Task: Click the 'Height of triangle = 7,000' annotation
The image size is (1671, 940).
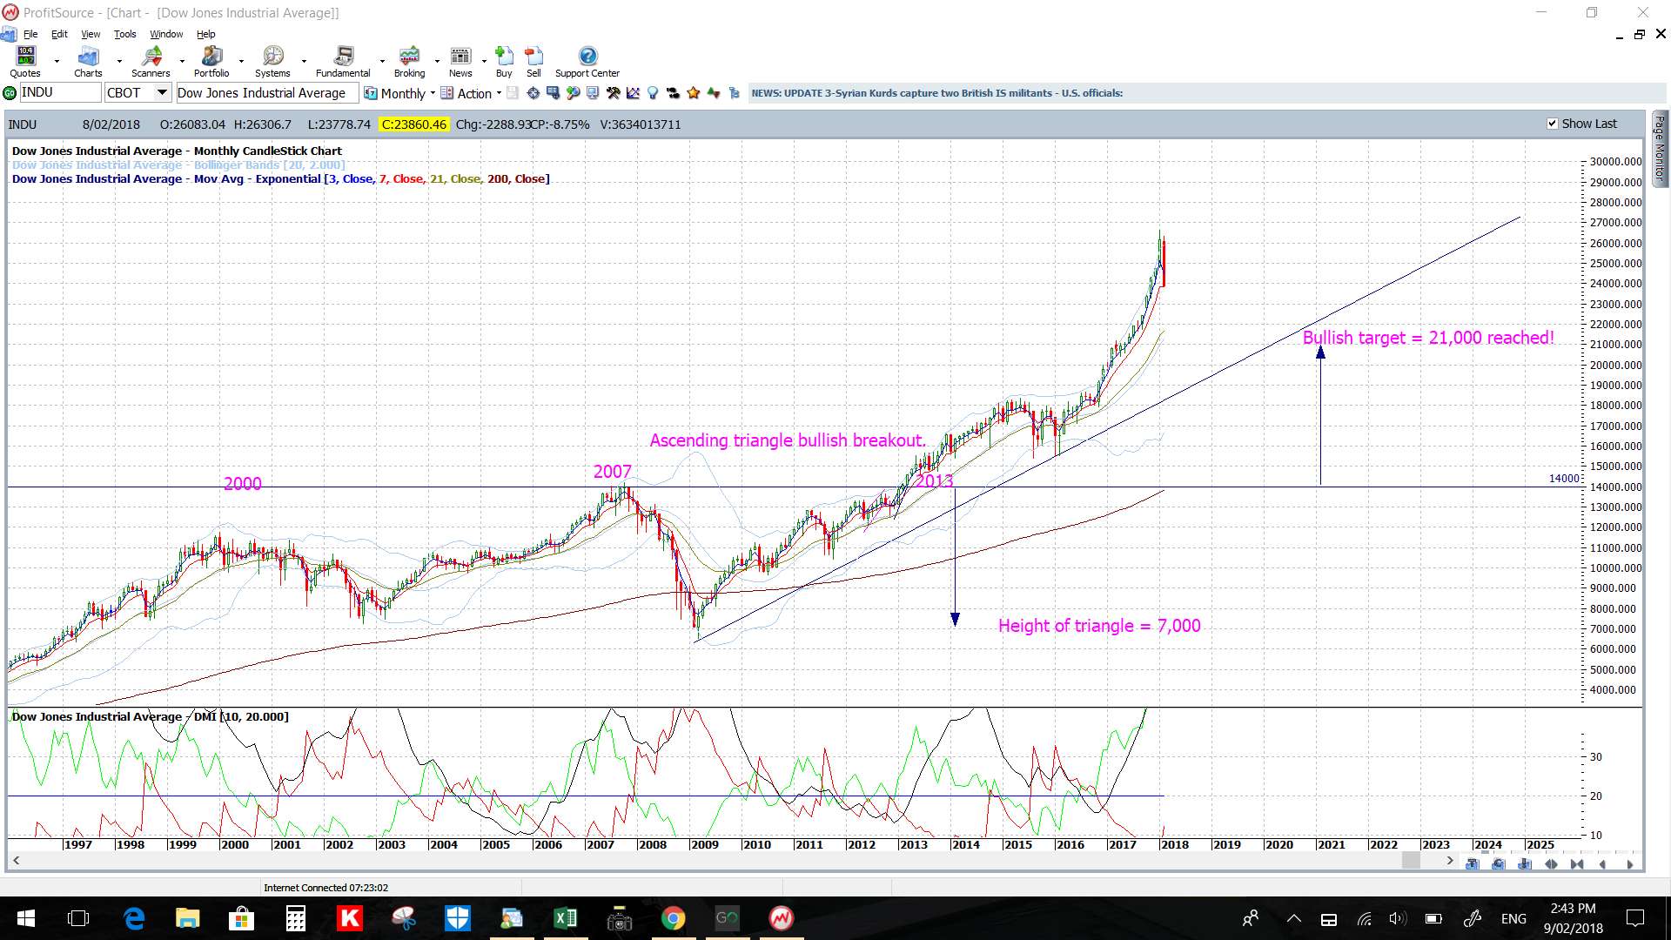Action: tap(1099, 626)
